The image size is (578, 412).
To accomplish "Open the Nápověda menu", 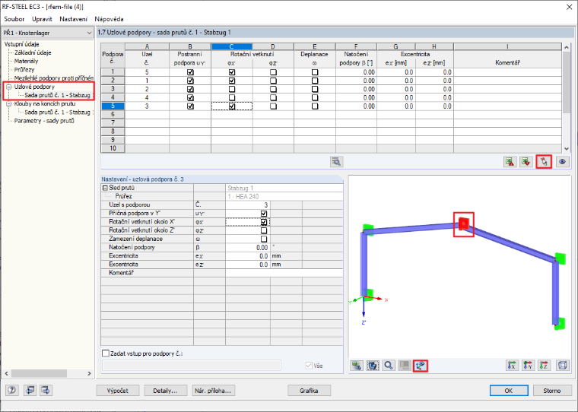I will click(x=109, y=19).
